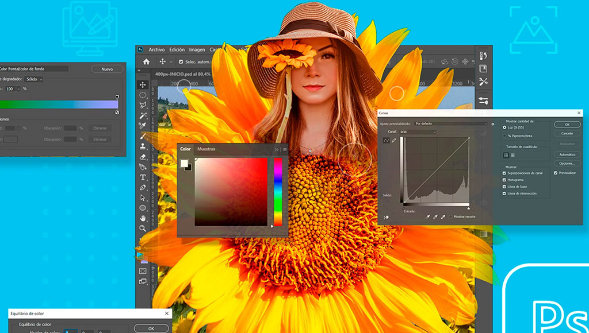Uncheck the Histograma checkbox
This screenshot has width=589, height=333.
[x=504, y=180]
